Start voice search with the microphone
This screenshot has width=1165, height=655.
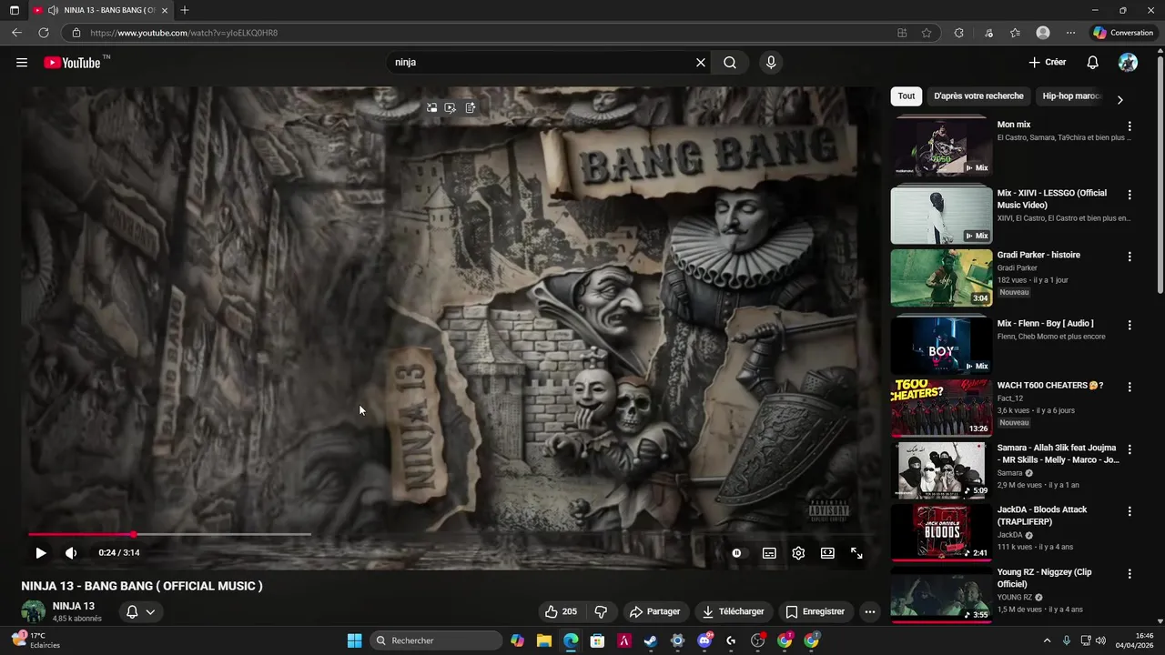tap(771, 63)
